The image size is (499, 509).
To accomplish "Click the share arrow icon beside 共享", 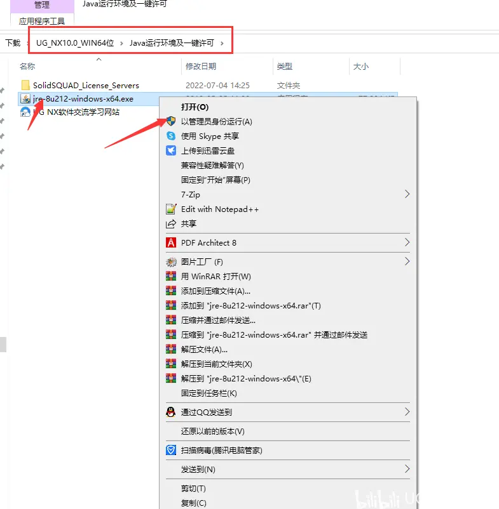I will (171, 223).
